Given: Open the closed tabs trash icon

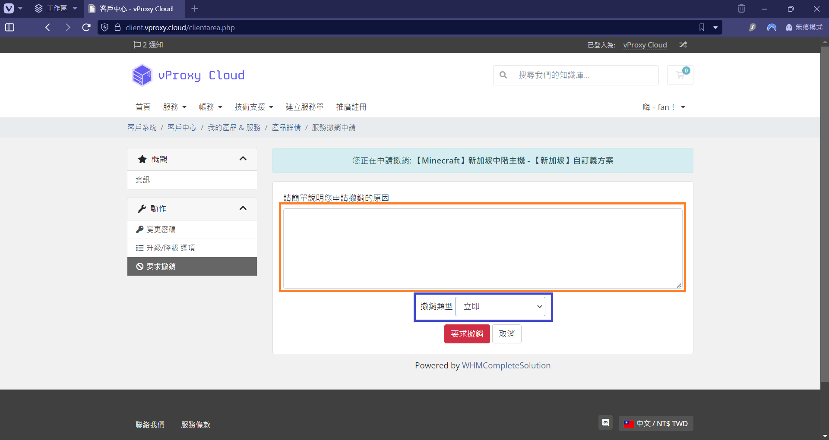Looking at the screenshot, I should tap(741, 9).
